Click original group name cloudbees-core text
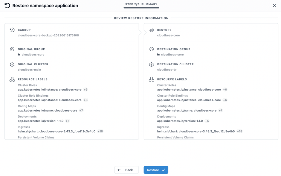The image size is (281, 176). (x=33, y=55)
